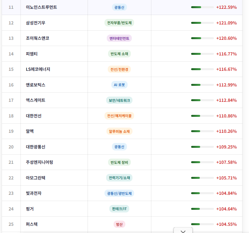
Task: Select stock name 조이웍스앤코
Action: pyautogui.click(x=37, y=38)
